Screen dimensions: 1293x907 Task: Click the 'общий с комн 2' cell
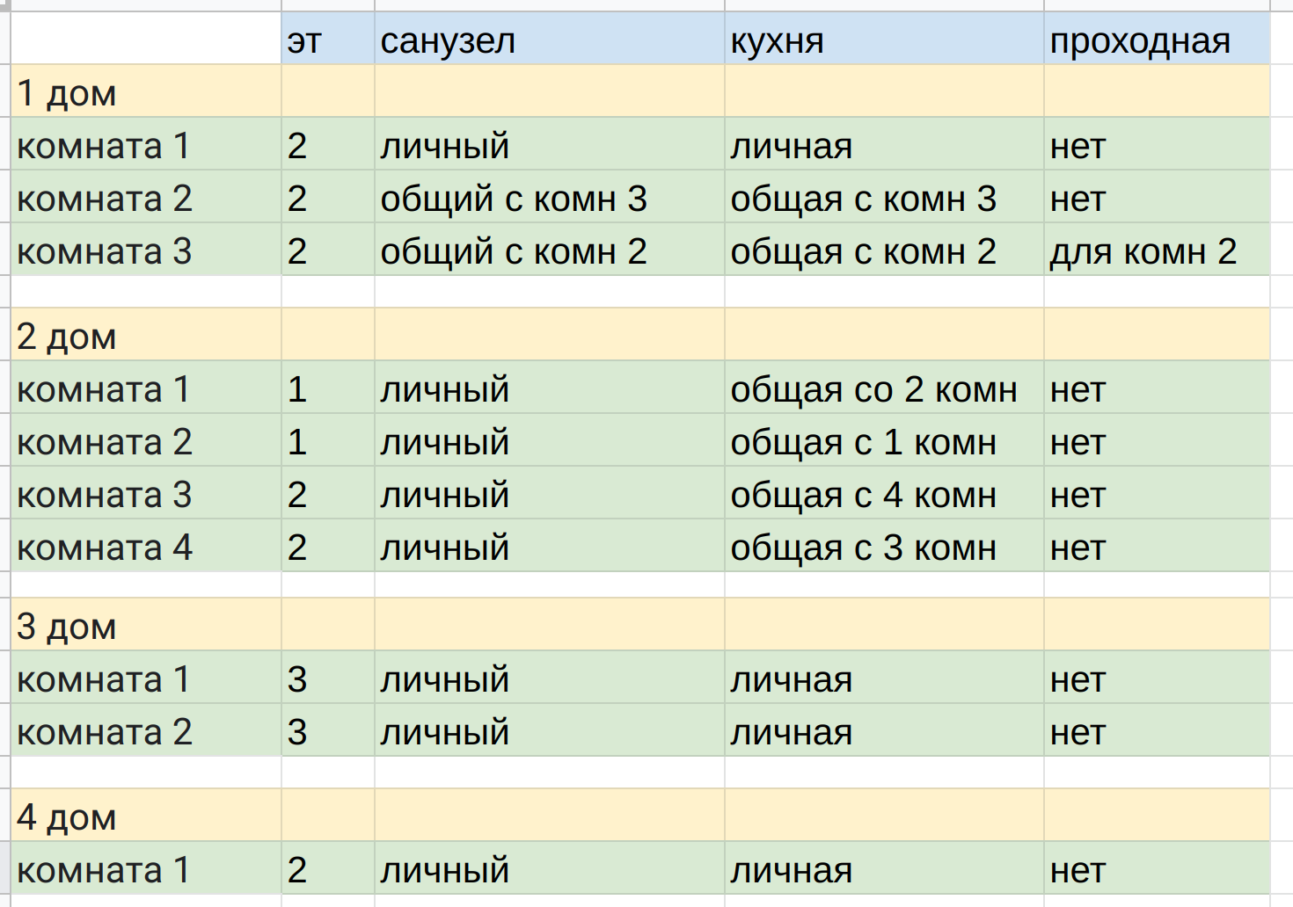[x=550, y=250]
